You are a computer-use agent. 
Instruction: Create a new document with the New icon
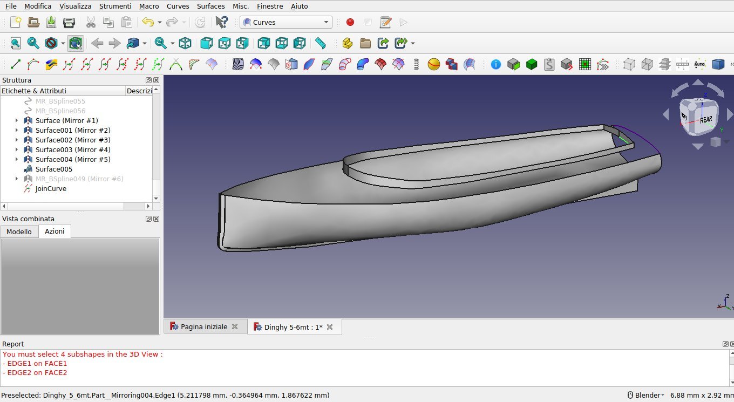[x=16, y=22]
